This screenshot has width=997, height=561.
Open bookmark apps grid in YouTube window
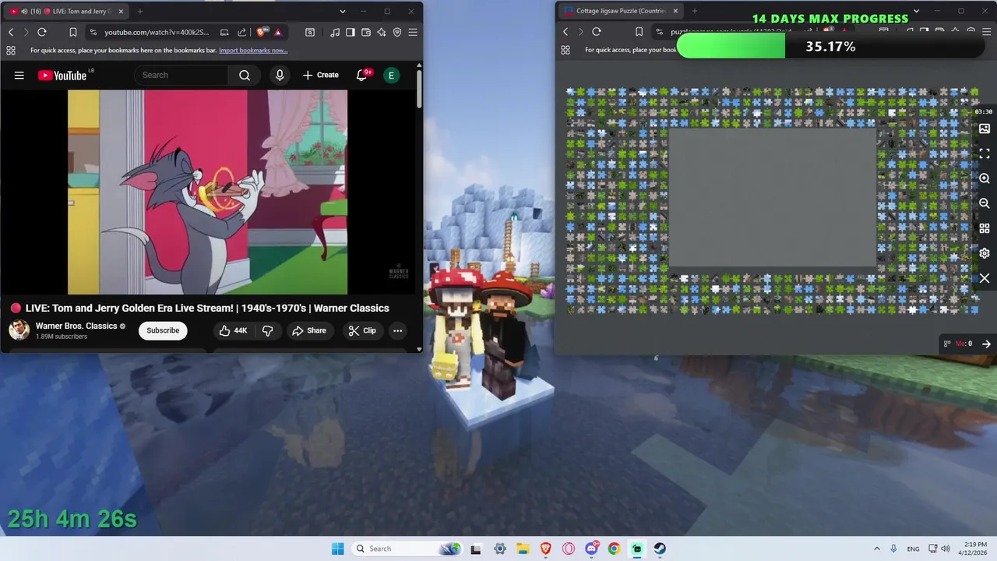11,50
